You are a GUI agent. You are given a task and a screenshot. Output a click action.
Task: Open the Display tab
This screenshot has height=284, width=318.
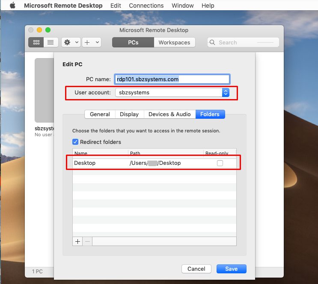pos(129,114)
